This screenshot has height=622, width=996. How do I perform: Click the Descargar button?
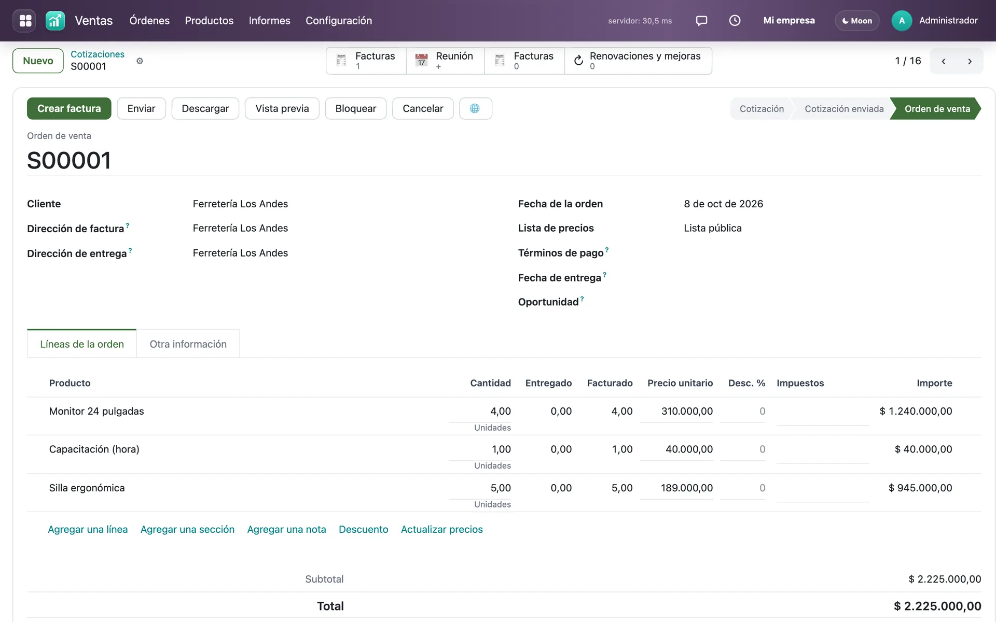click(x=205, y=108)
